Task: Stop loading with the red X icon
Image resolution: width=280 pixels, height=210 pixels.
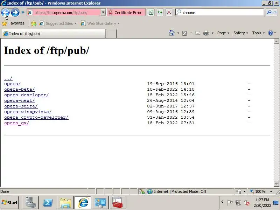Action: (169, 13)
